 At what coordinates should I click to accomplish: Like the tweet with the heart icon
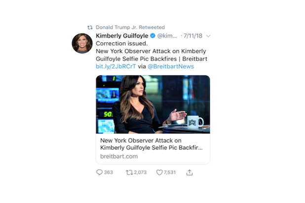click(159, 172)
